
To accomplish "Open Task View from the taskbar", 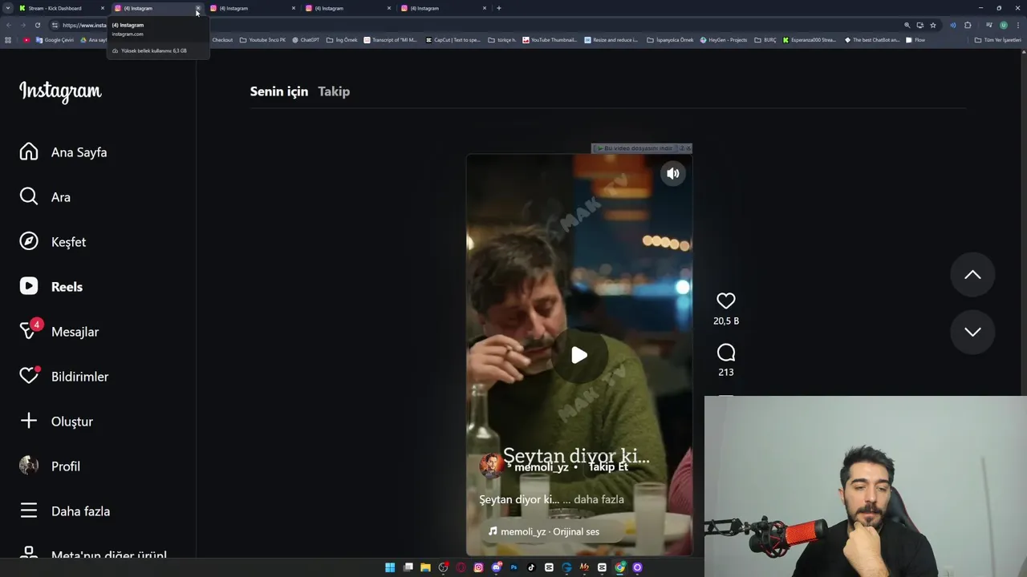I will coord(408,567).
